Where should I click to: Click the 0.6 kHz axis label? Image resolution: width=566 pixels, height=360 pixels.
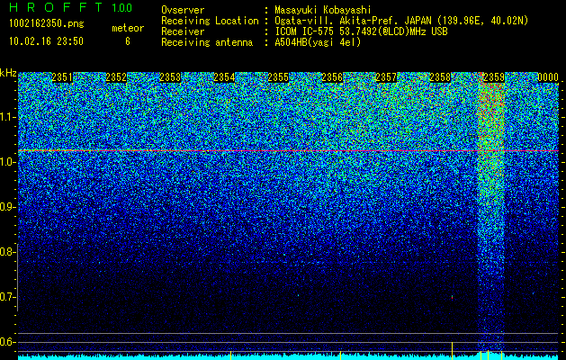point(6,342)
